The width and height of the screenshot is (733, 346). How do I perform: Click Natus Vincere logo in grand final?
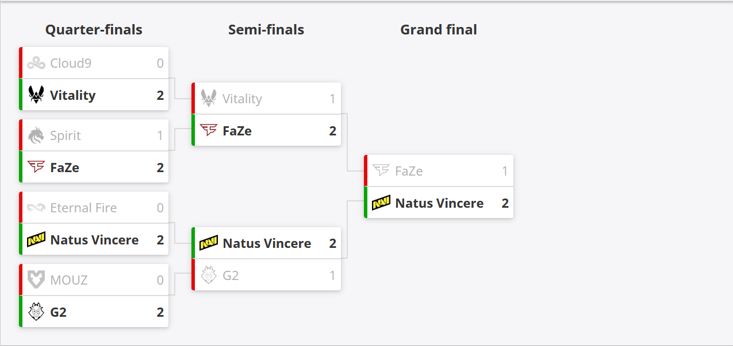click(381, 203)
